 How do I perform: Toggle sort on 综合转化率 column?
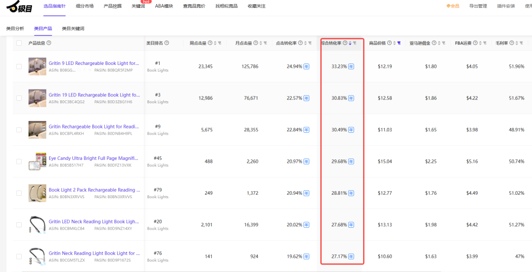350,43
